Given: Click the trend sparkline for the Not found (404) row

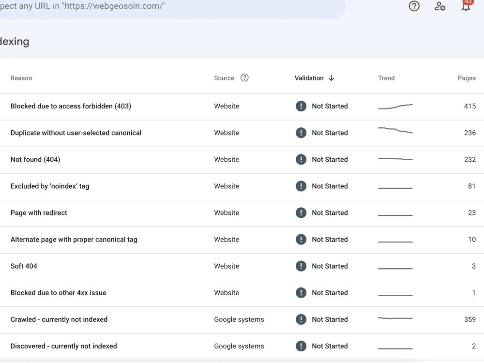Looking at the screenshot, I should click(395, 159).
